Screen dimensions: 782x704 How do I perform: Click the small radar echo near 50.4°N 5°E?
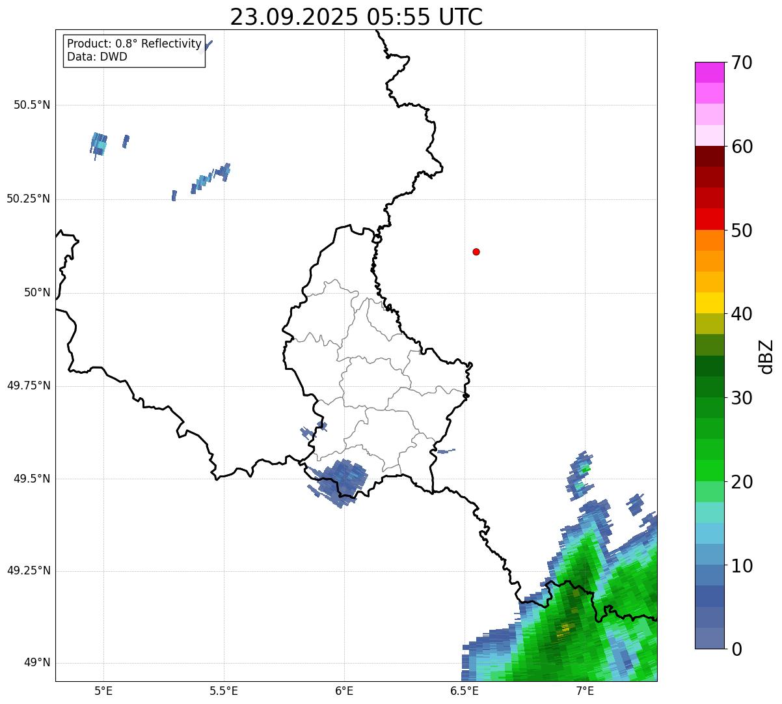point(99,145)
